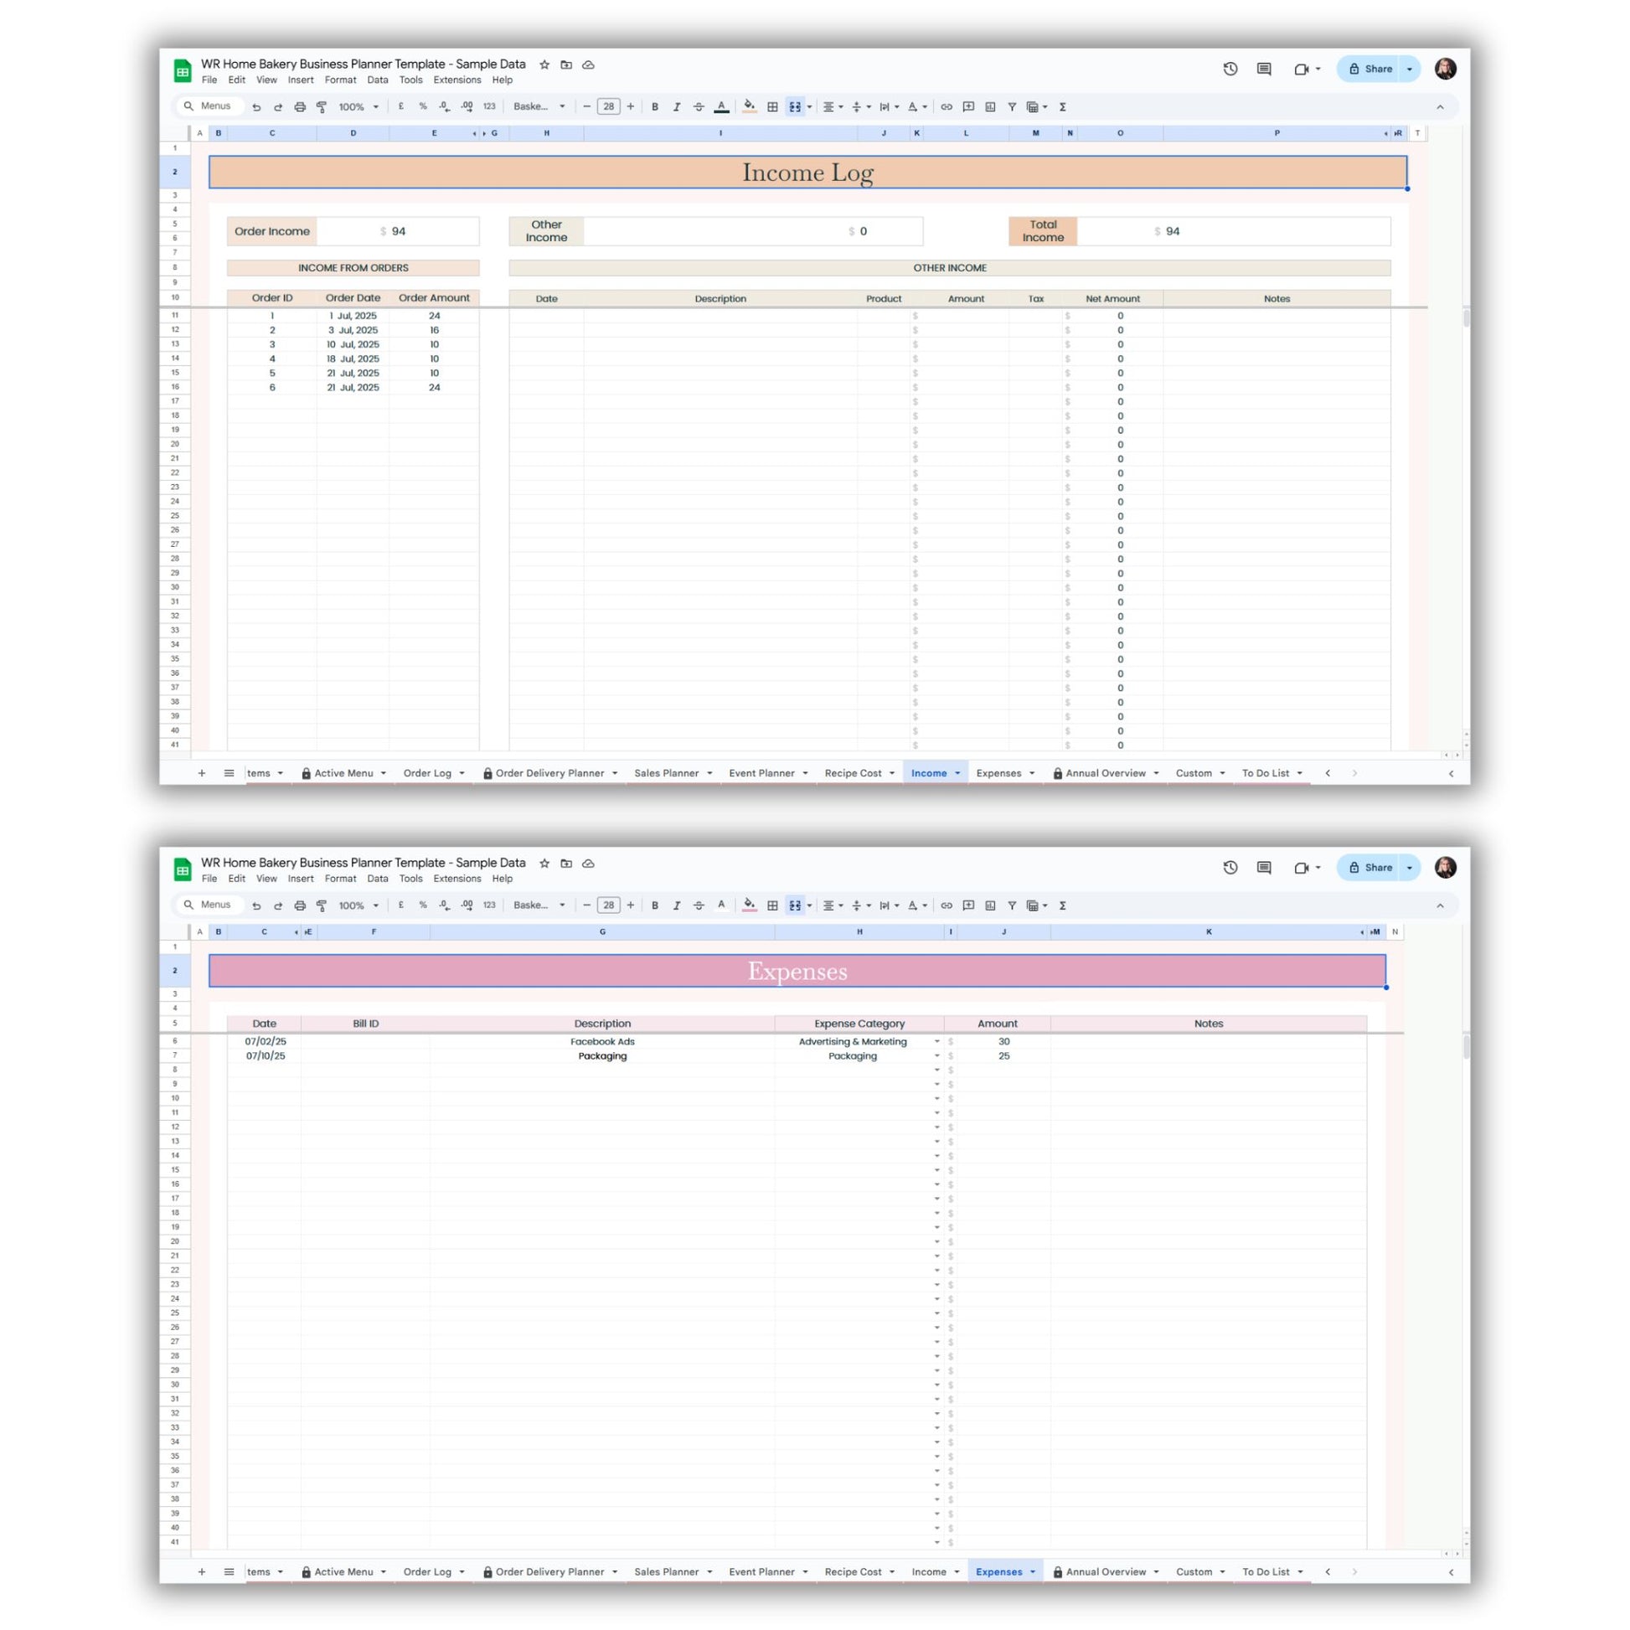Image resolution: width=1630 pixels, height=1630 pixels.
Task: Open the zoom dropdown in the Expenses window
Action: 358,905
